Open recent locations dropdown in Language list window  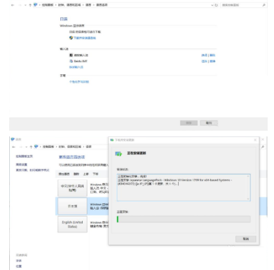(26, 147)
